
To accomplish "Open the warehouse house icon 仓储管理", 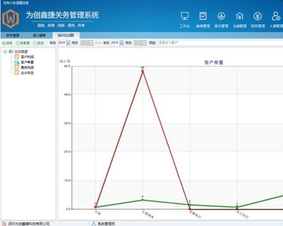I will click(239, 16).
